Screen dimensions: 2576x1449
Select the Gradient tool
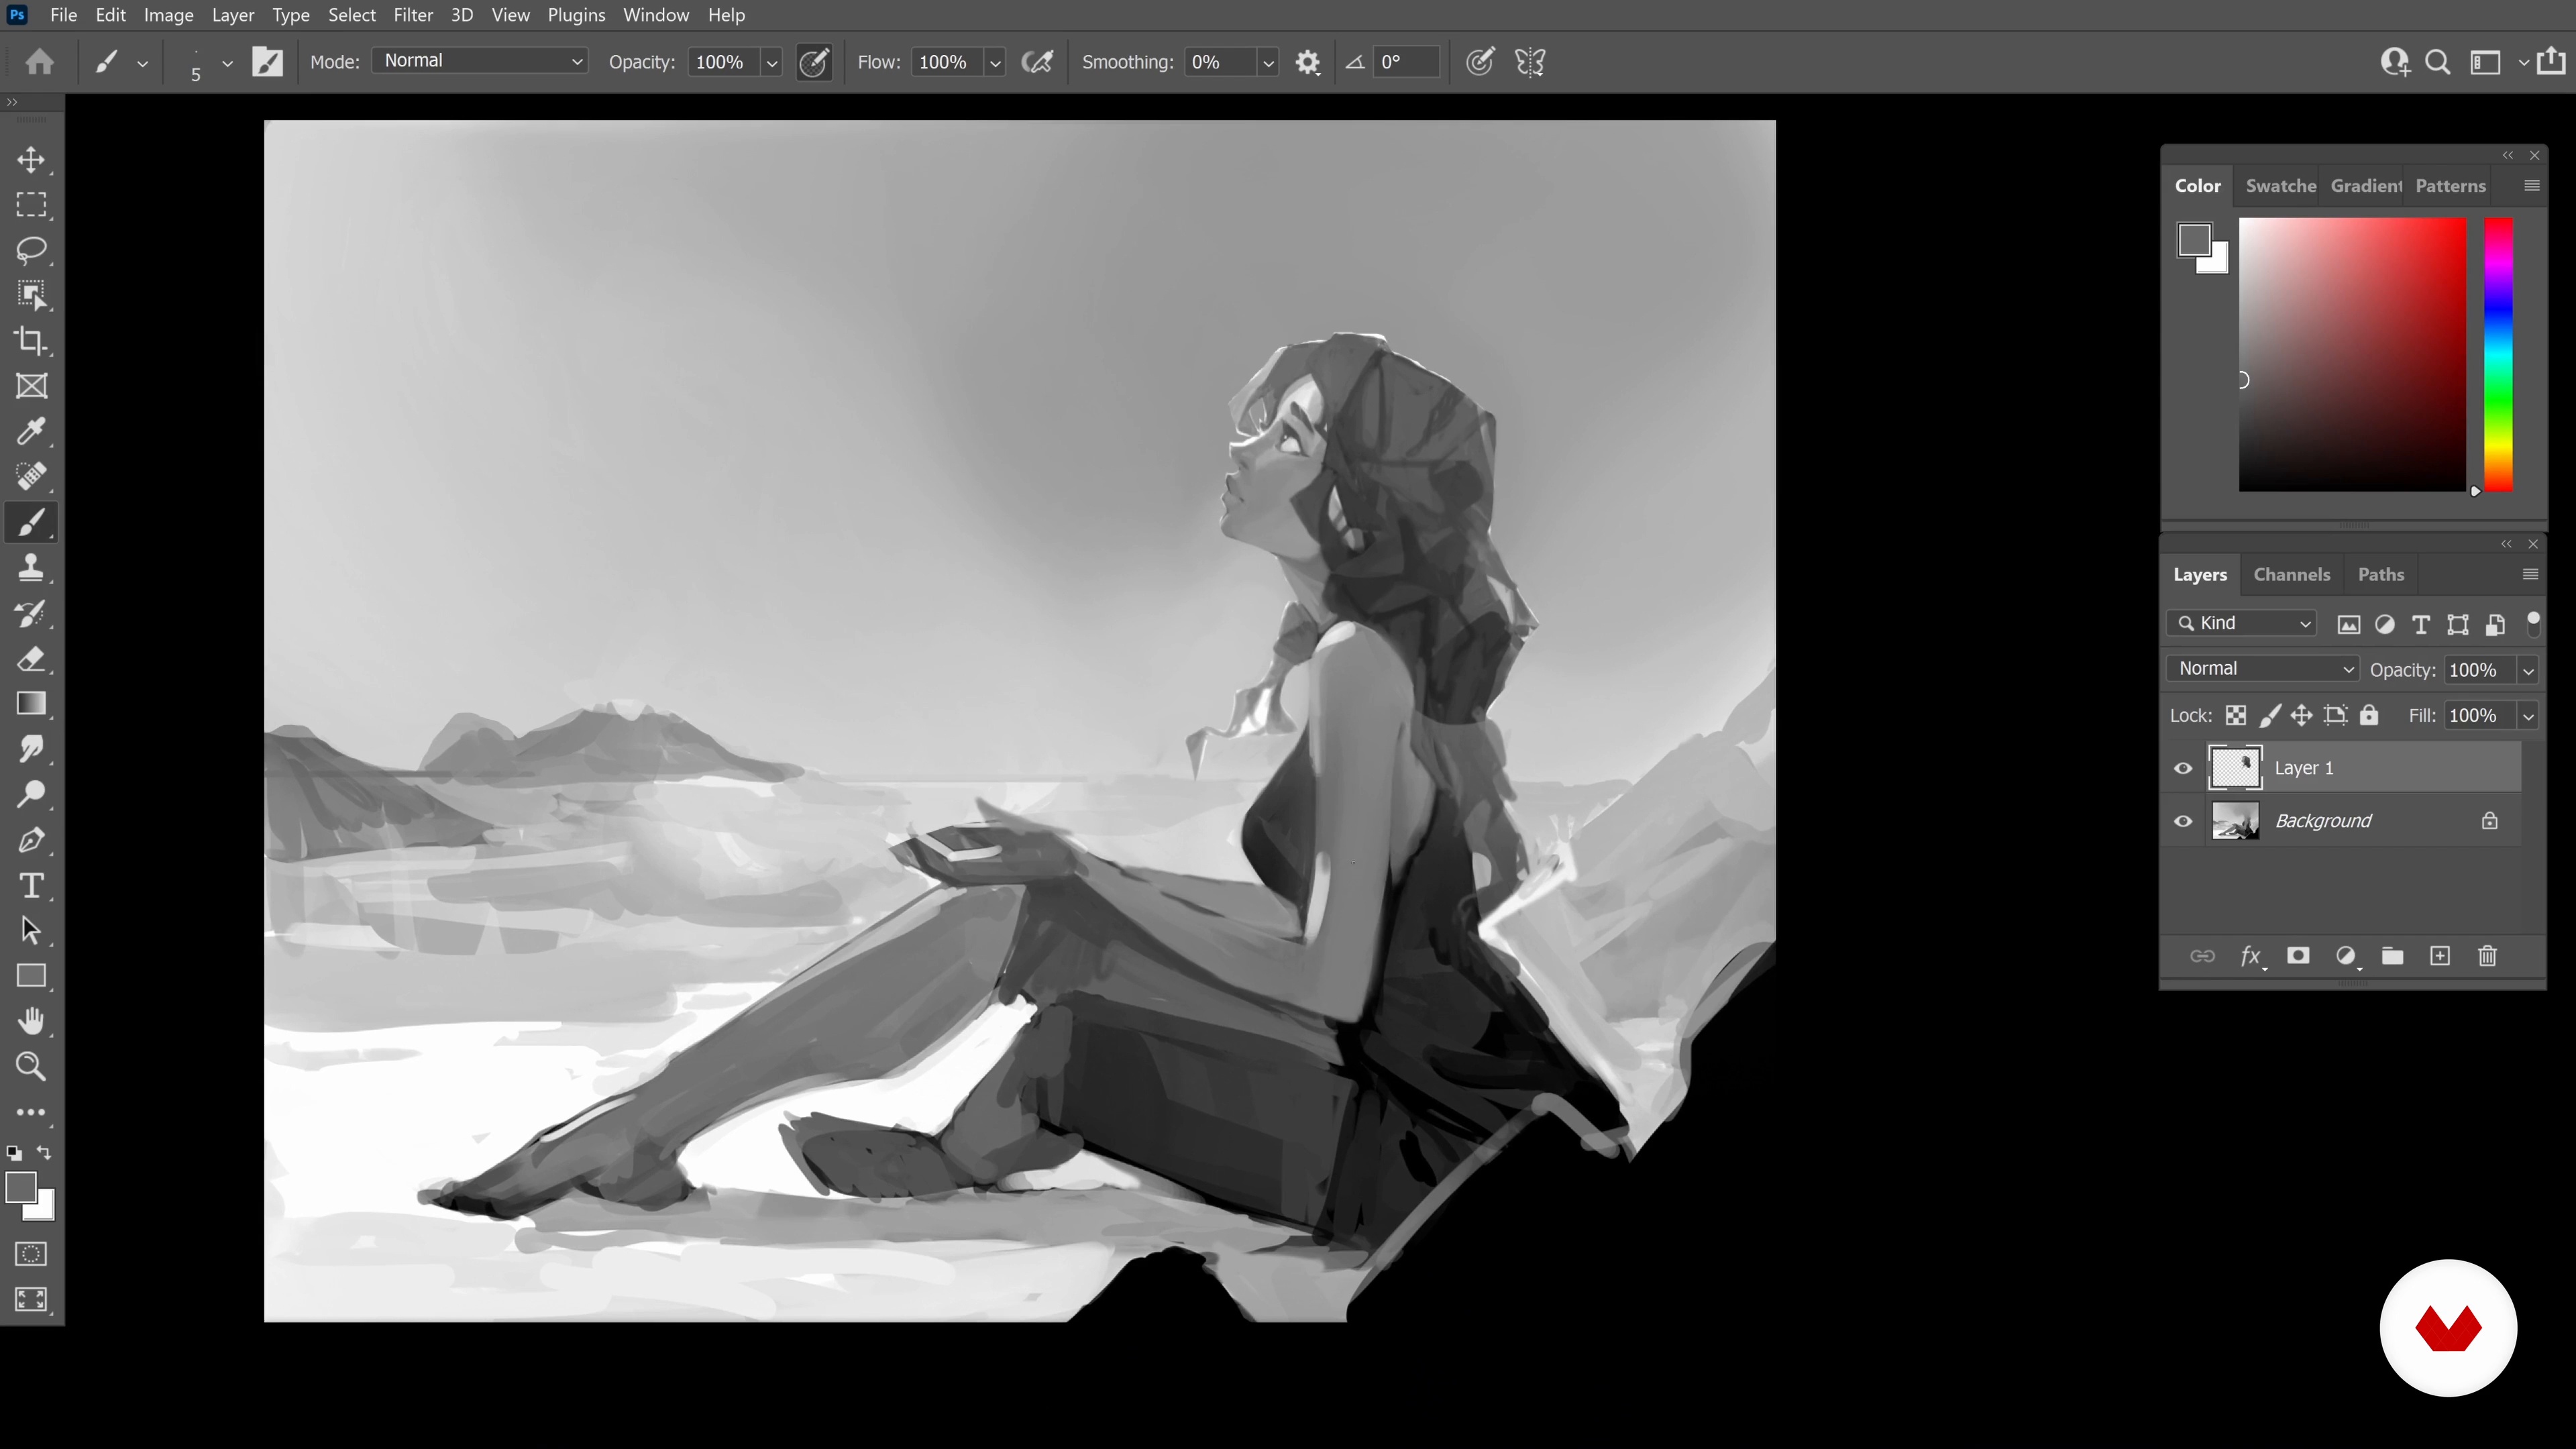pyautogui.click(x=31, y=704)
